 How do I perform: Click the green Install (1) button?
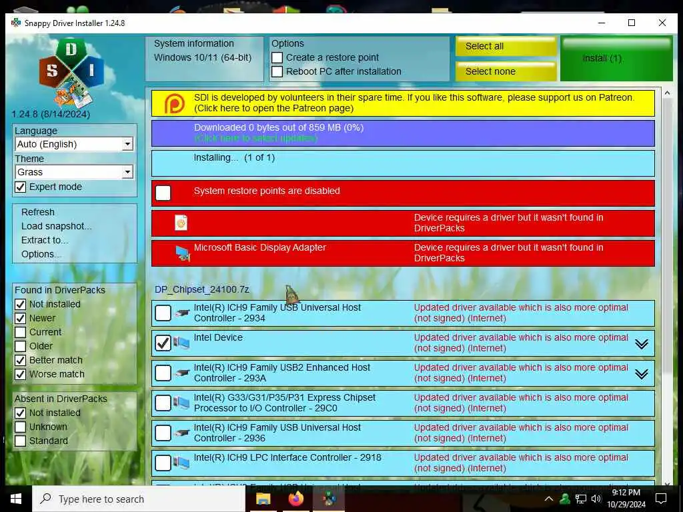point(616,59)
